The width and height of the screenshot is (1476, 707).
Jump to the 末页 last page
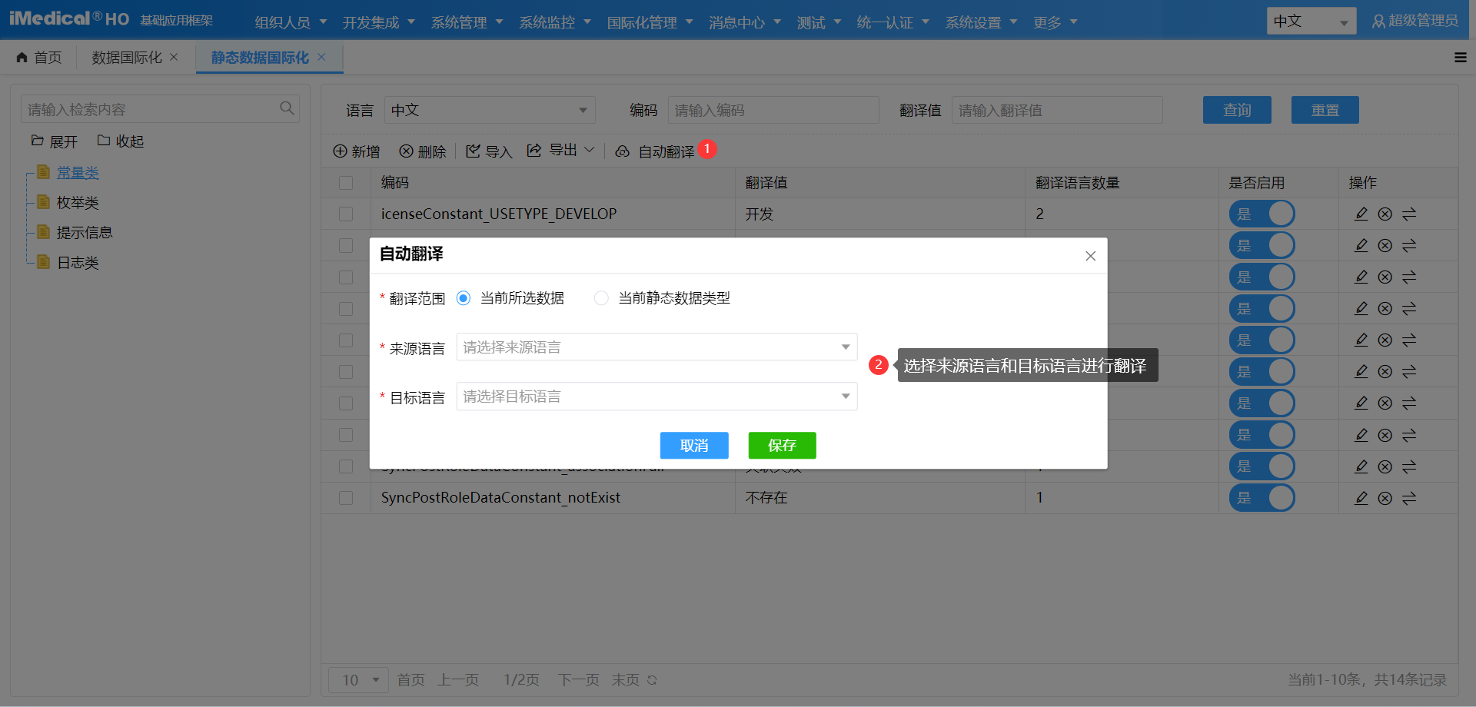pyautogui.click(x=626, y=680)
